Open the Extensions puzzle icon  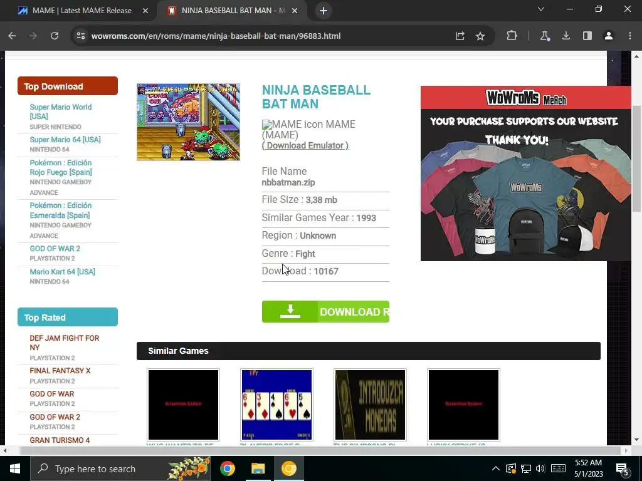(512, 36)
